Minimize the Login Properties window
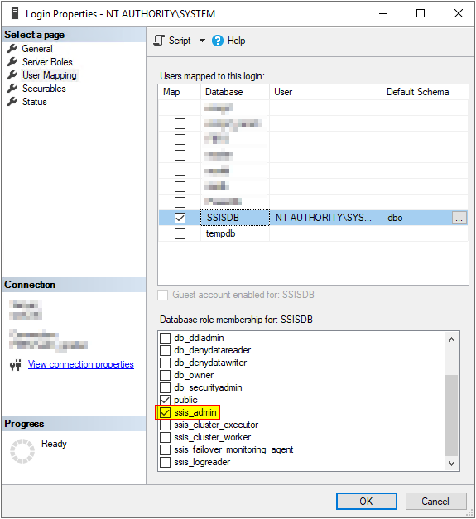The image size is (476, 519). [x=383, y=13]
